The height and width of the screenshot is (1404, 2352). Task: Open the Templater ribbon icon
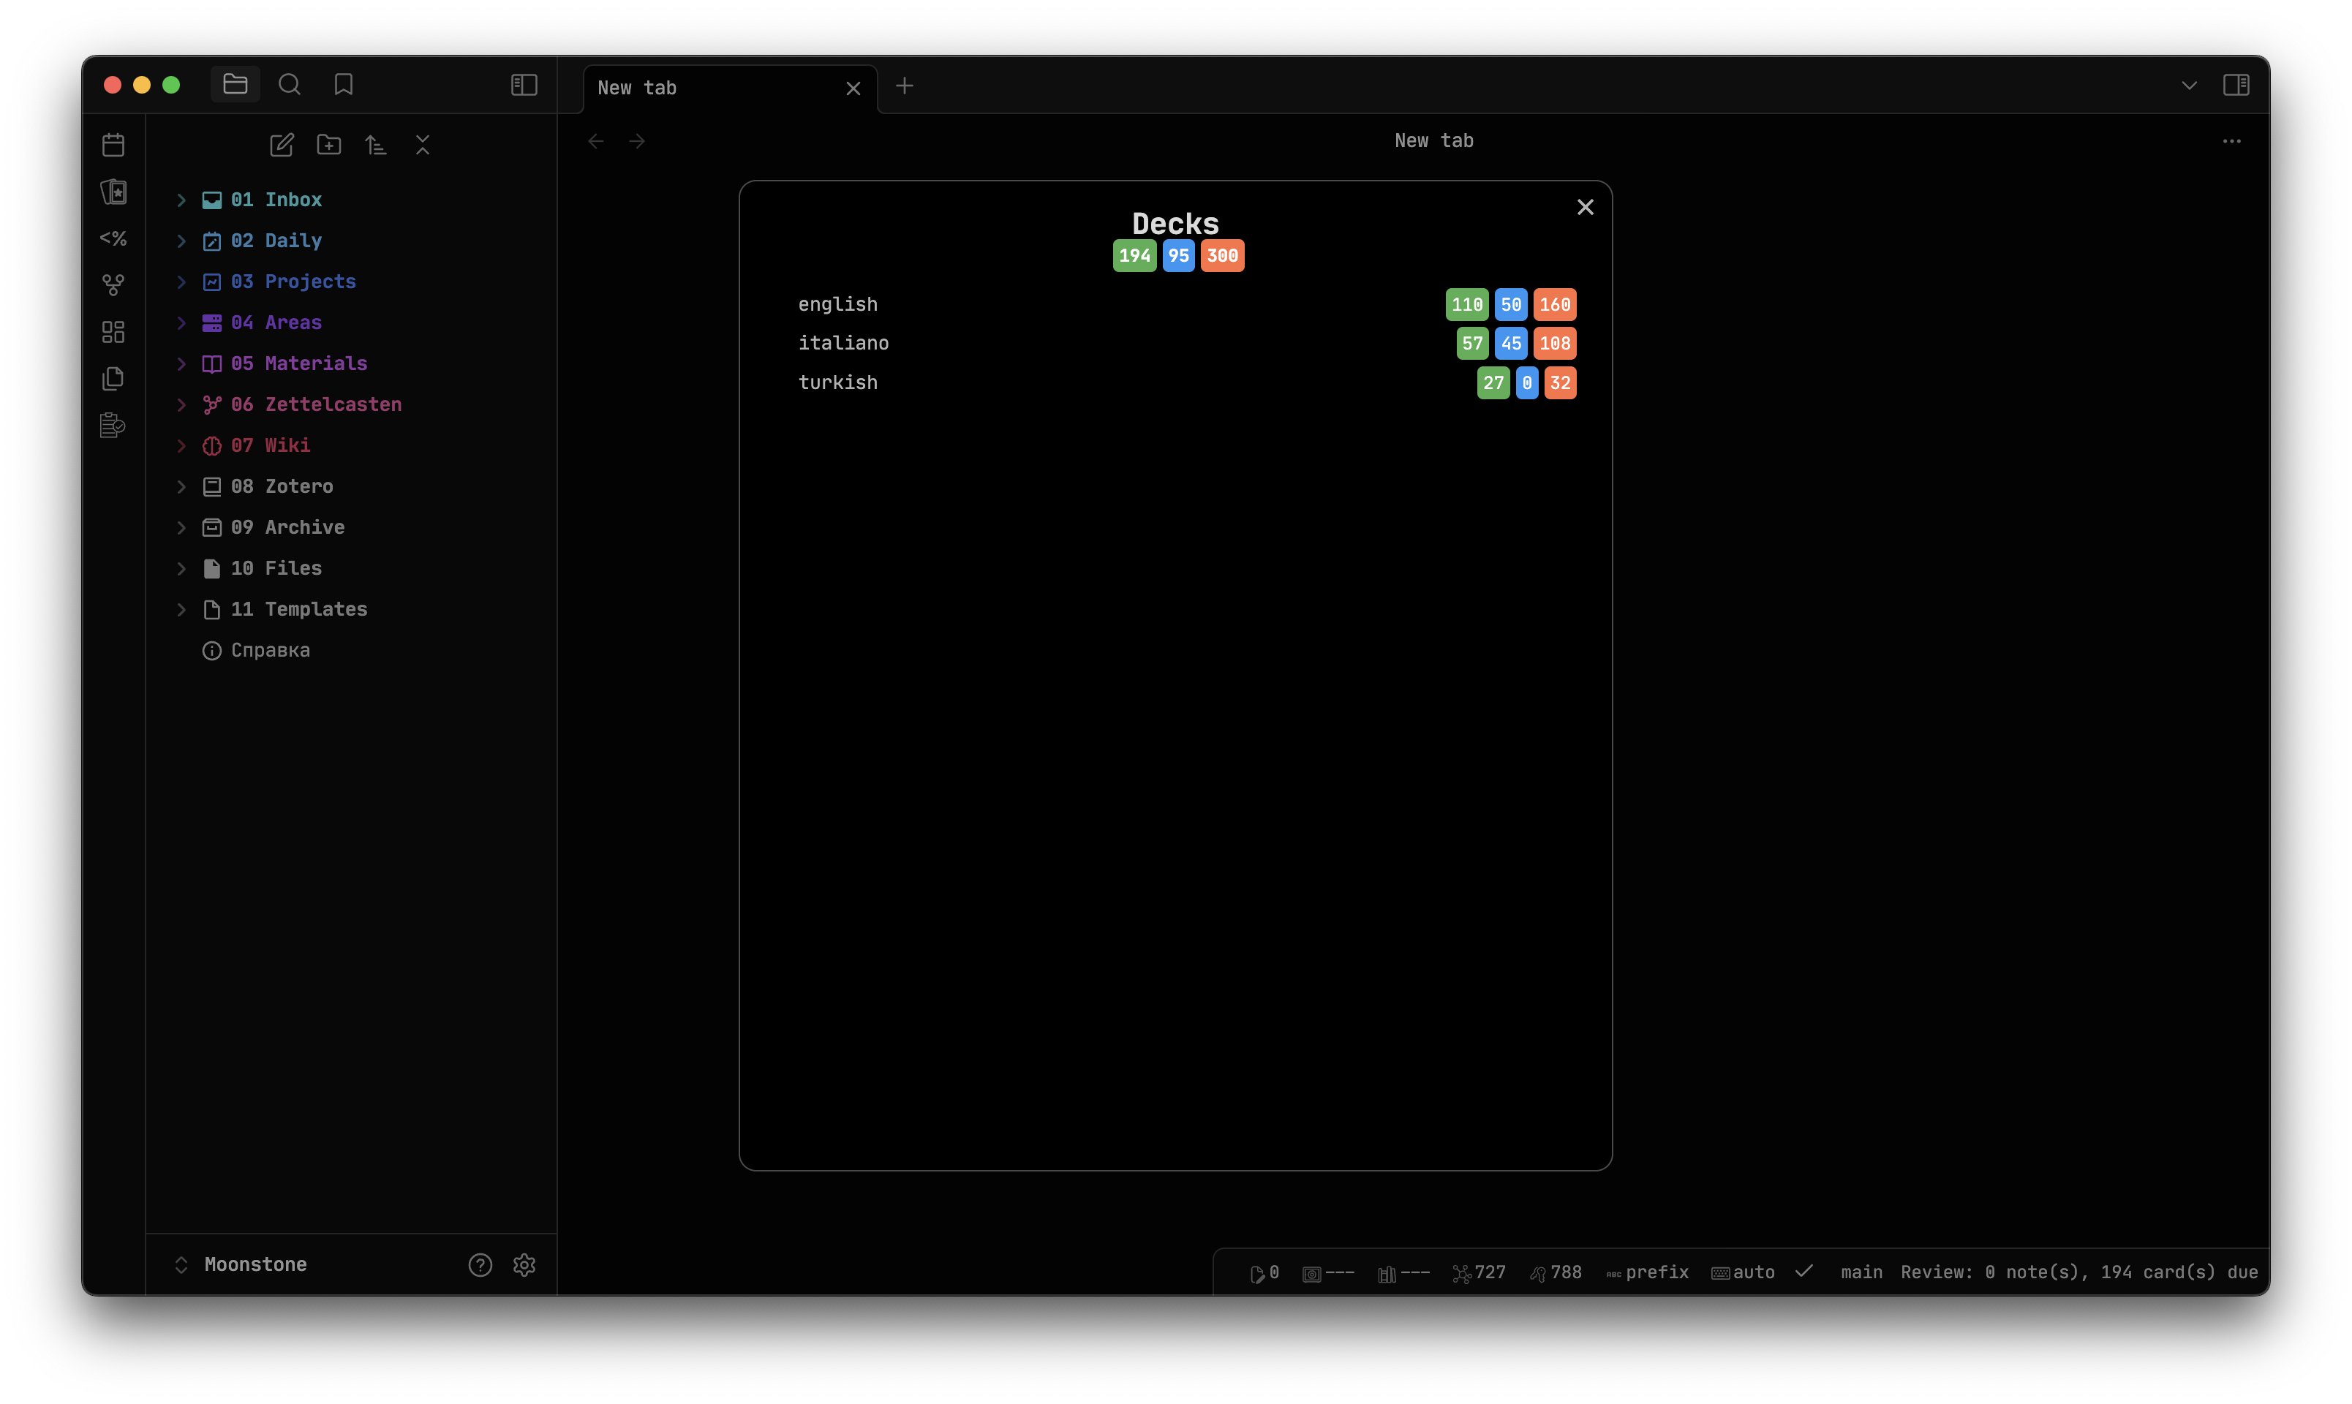coord(113,238)
